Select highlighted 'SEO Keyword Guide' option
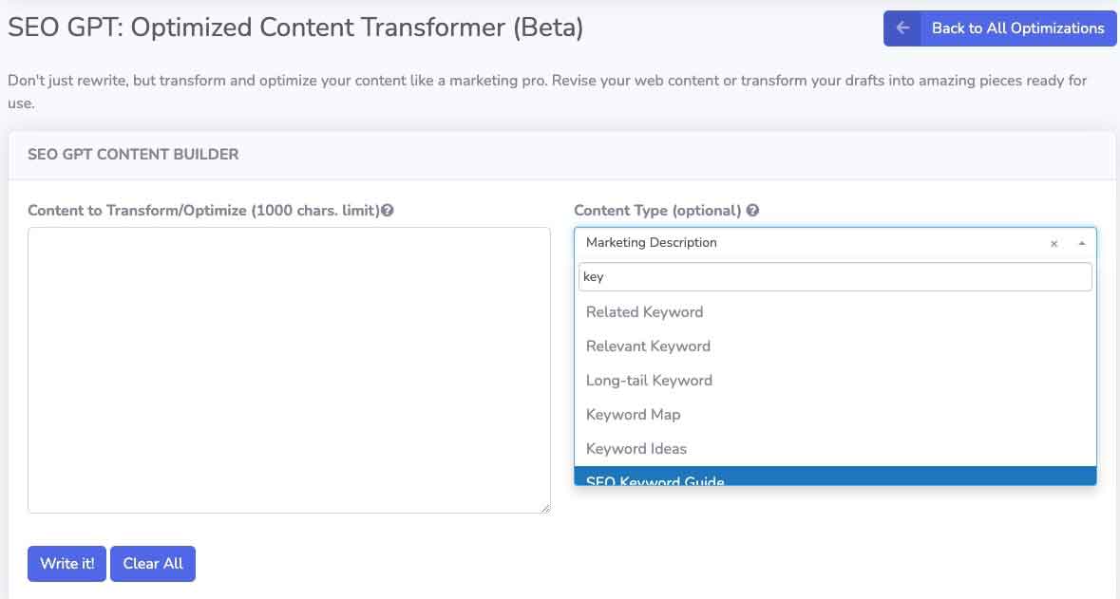The height and width of the screenshot is (599, 1120). 835,477
